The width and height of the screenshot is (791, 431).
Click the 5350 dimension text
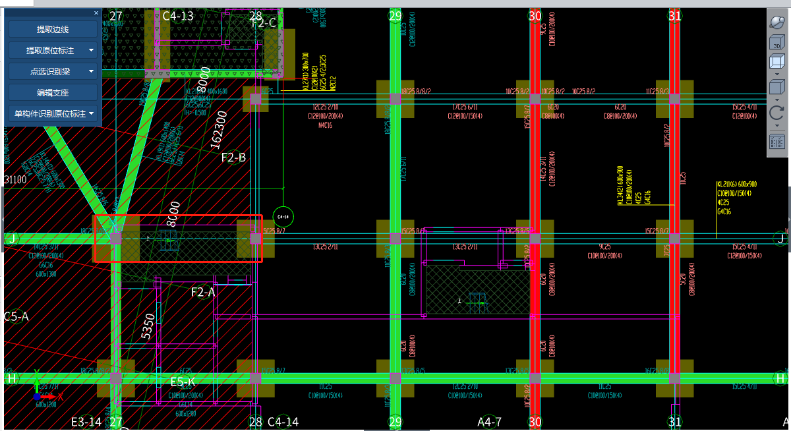[x=149, y=327]
